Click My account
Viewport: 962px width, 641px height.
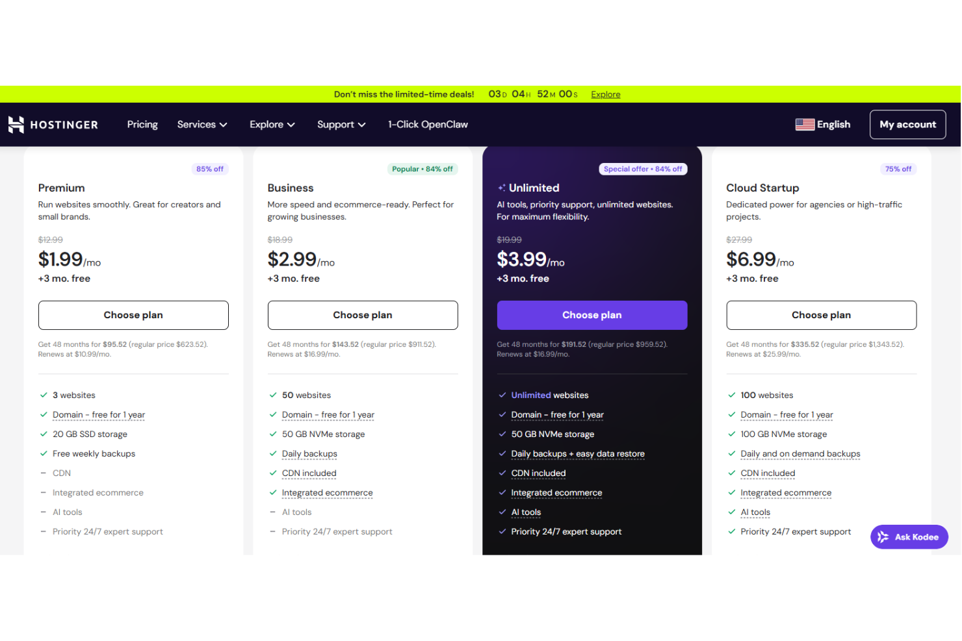[907, 124]
